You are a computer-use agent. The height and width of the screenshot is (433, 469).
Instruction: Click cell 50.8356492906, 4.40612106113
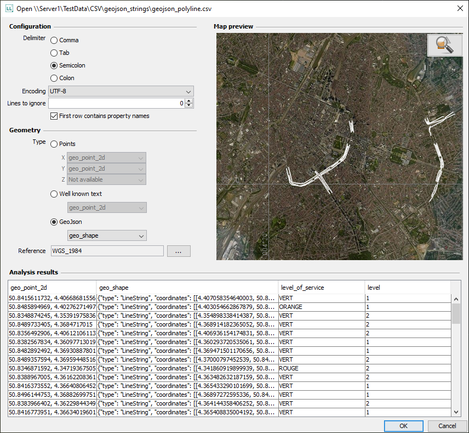pos(52,333)
